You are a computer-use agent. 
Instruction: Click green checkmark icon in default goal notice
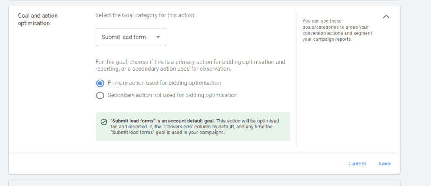click(x=104, y=122)
